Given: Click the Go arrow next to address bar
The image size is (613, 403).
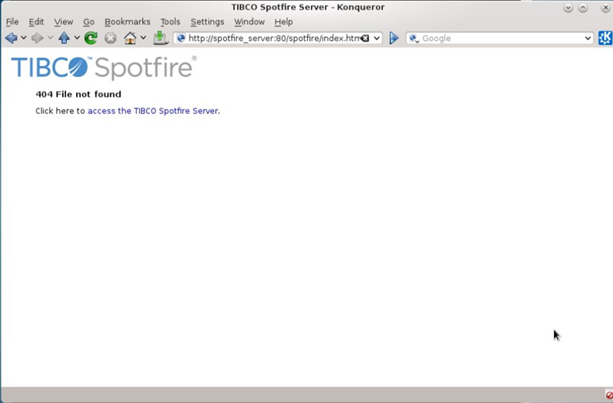Looking at the screenshot, I should pos(394,38).
